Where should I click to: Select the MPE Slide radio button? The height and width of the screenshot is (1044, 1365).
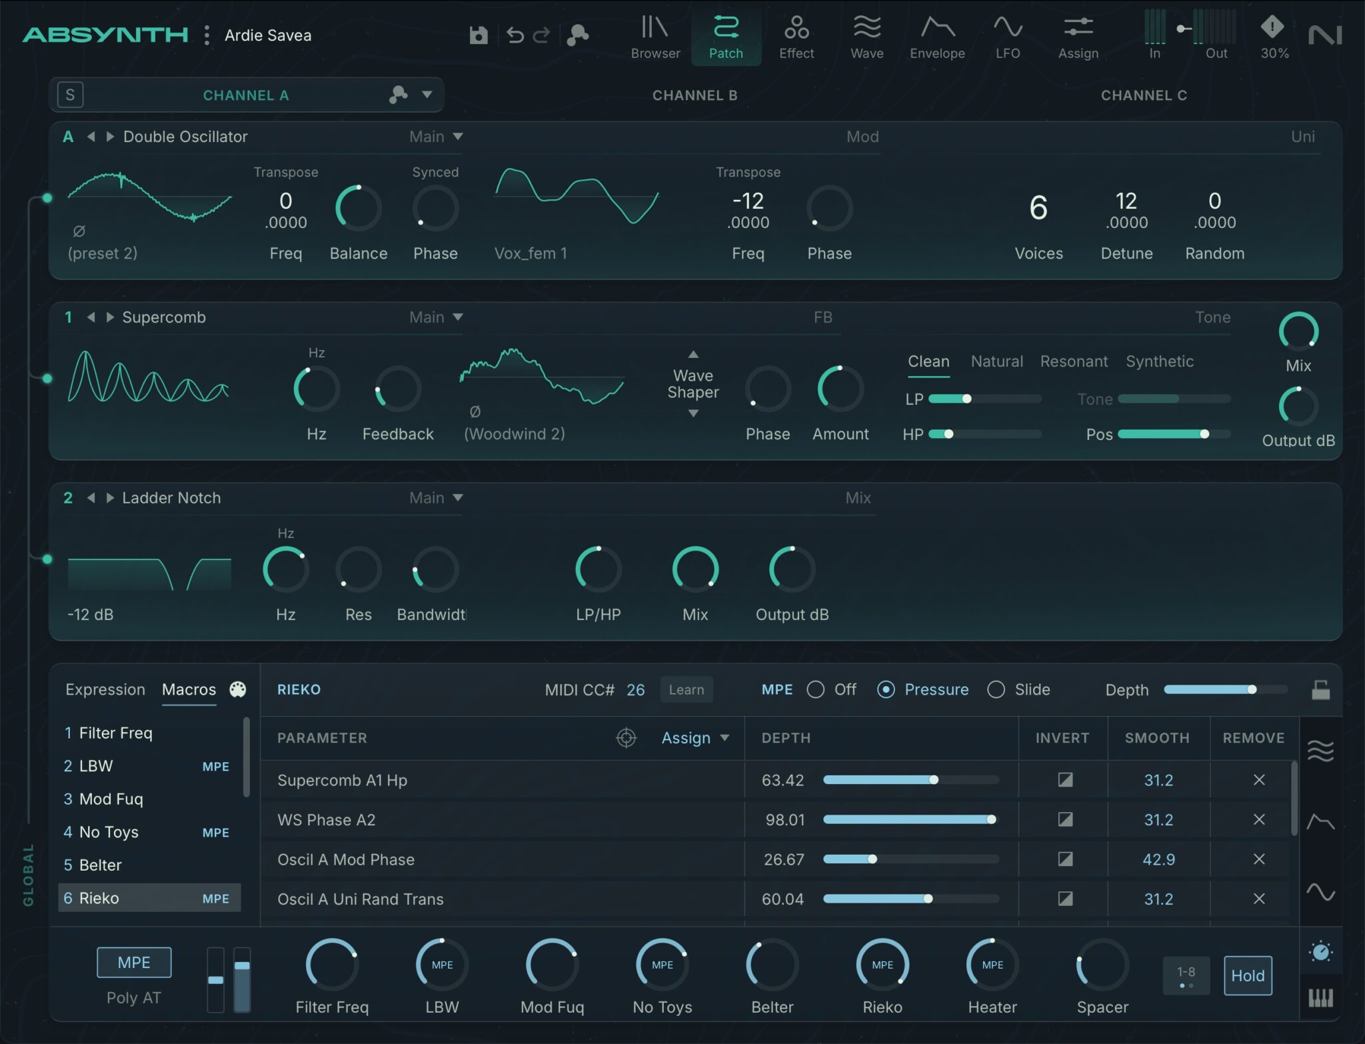996,689
